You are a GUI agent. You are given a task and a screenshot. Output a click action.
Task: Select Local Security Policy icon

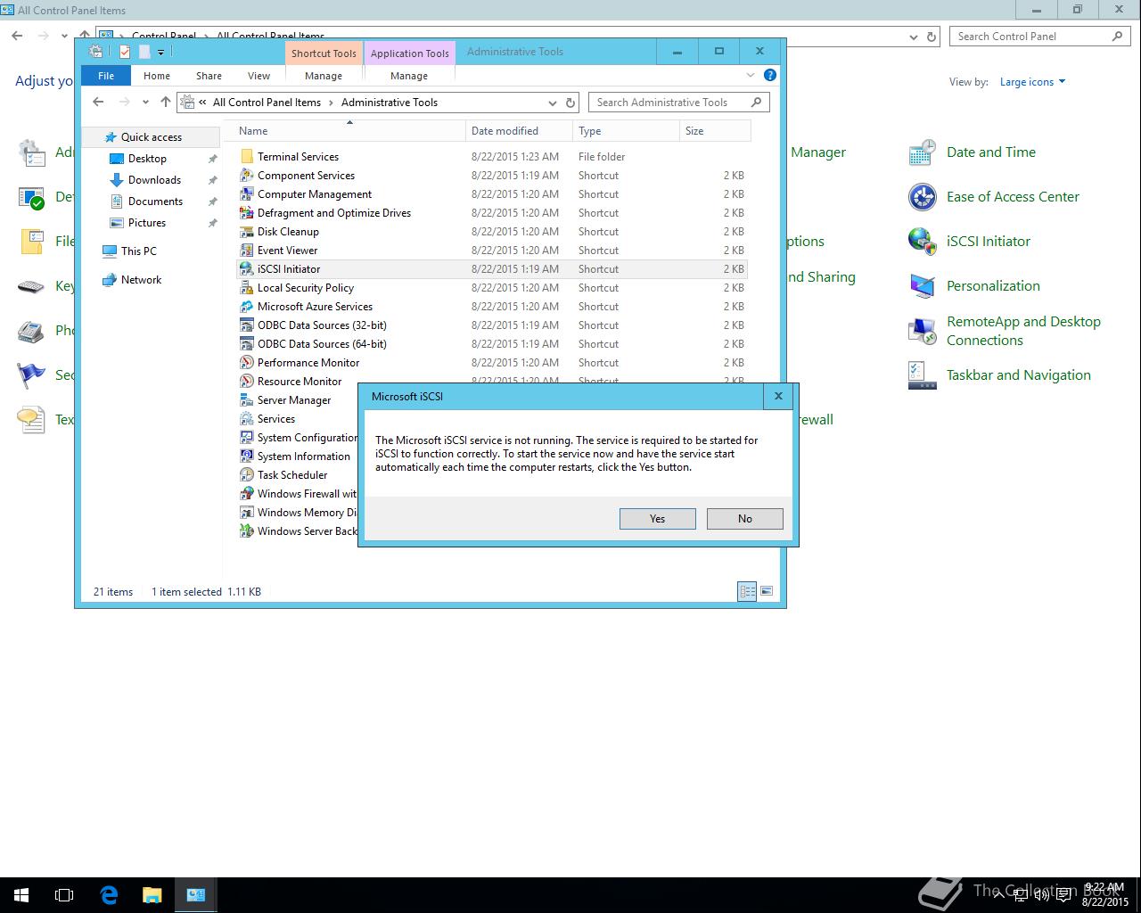(247, 288)
